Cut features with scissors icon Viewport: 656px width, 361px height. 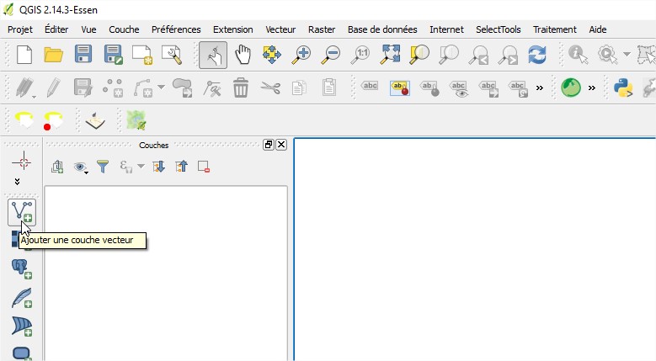(270, 88)
